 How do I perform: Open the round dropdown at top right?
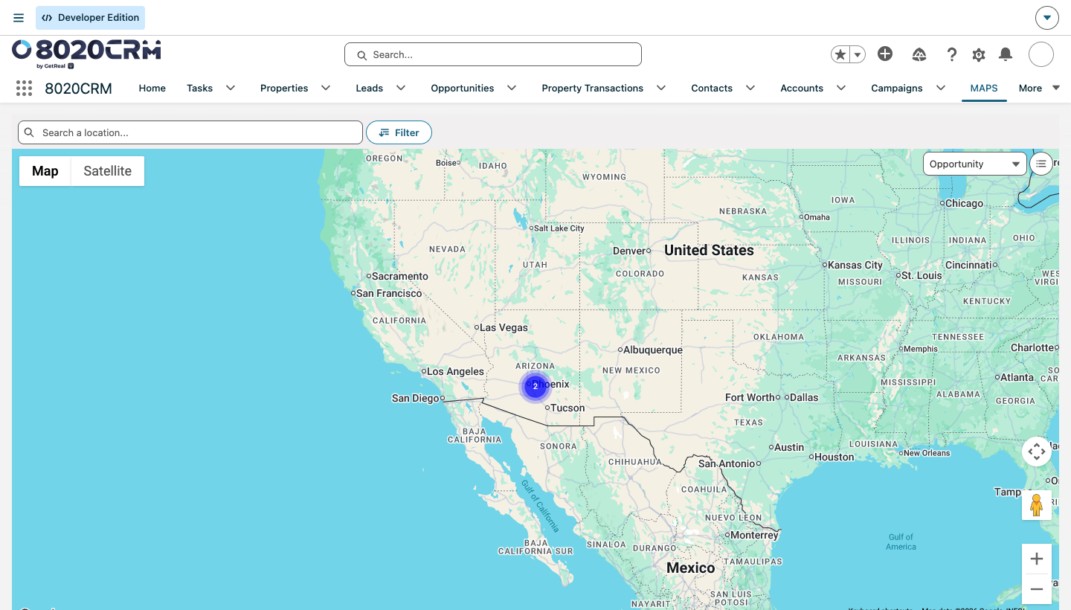click(x=1047, y=18)
